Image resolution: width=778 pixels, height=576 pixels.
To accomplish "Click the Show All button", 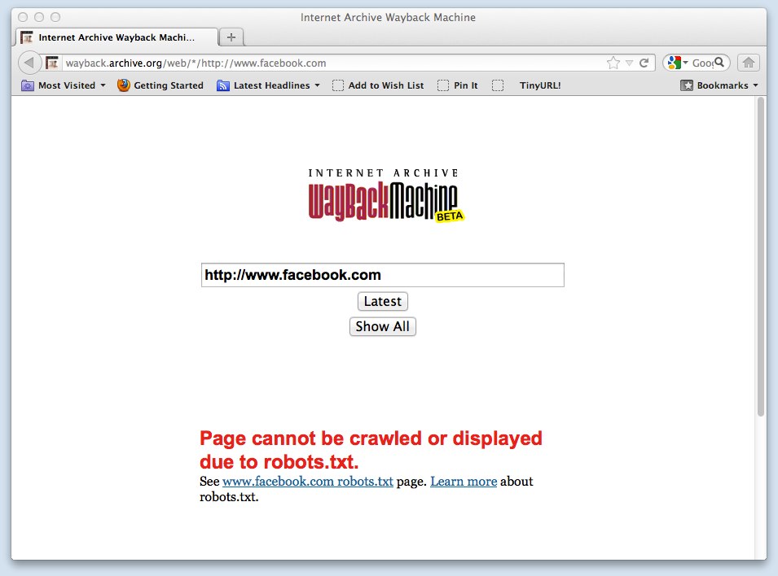I will coord(382,326).
